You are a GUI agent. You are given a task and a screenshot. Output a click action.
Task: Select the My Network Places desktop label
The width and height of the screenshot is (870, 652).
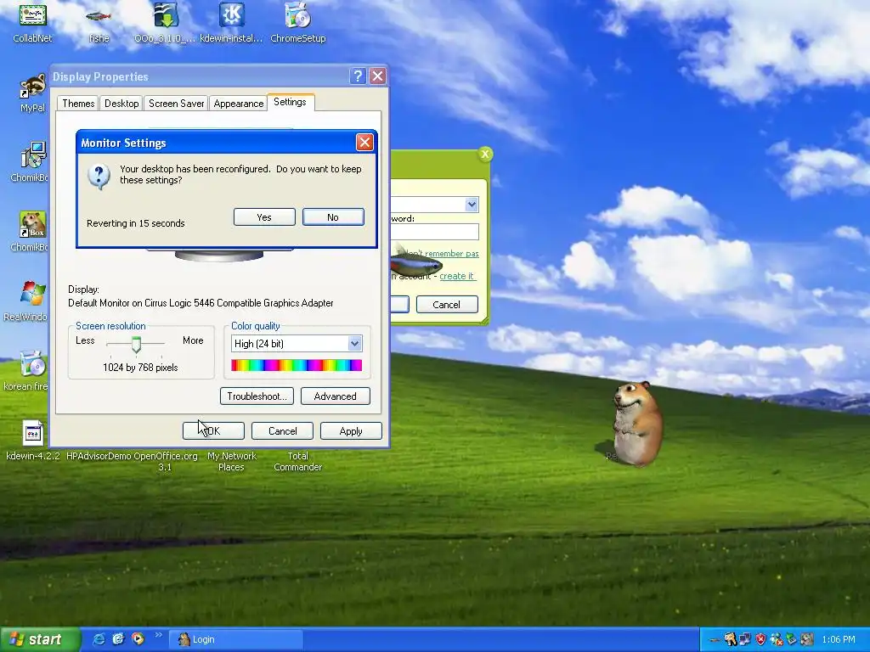coord(231,461)
